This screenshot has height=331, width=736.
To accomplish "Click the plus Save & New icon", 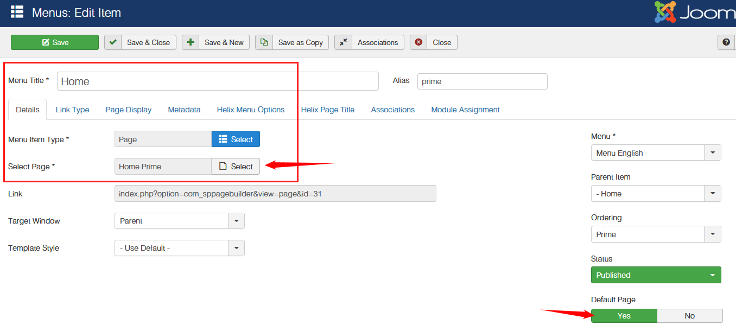I will tap(191, 42).
